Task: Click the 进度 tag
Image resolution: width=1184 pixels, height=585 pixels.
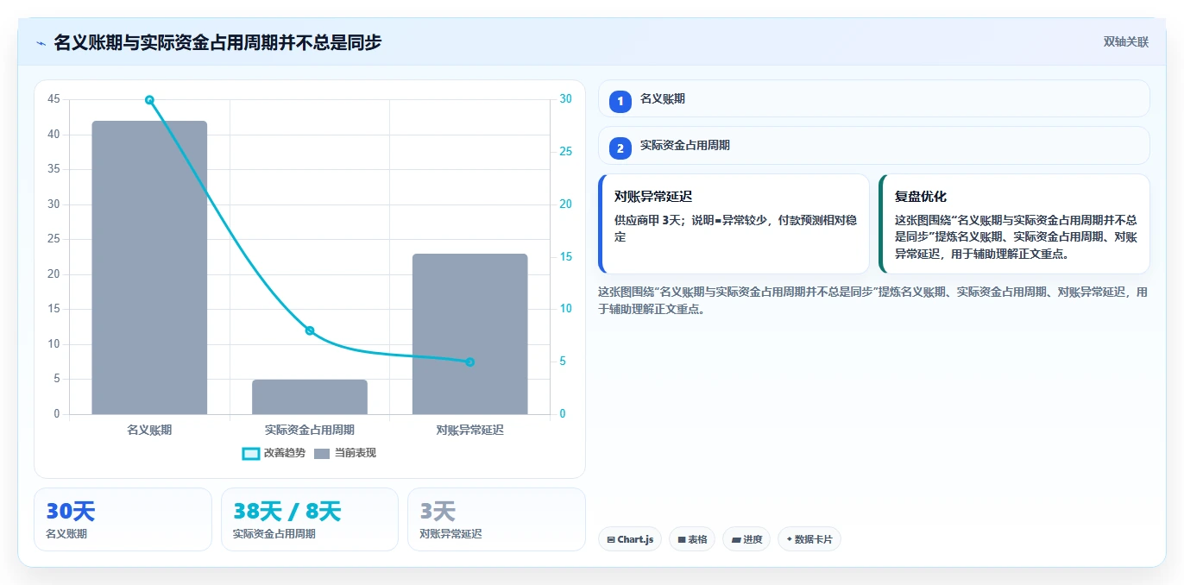Action: coord(746,539)
